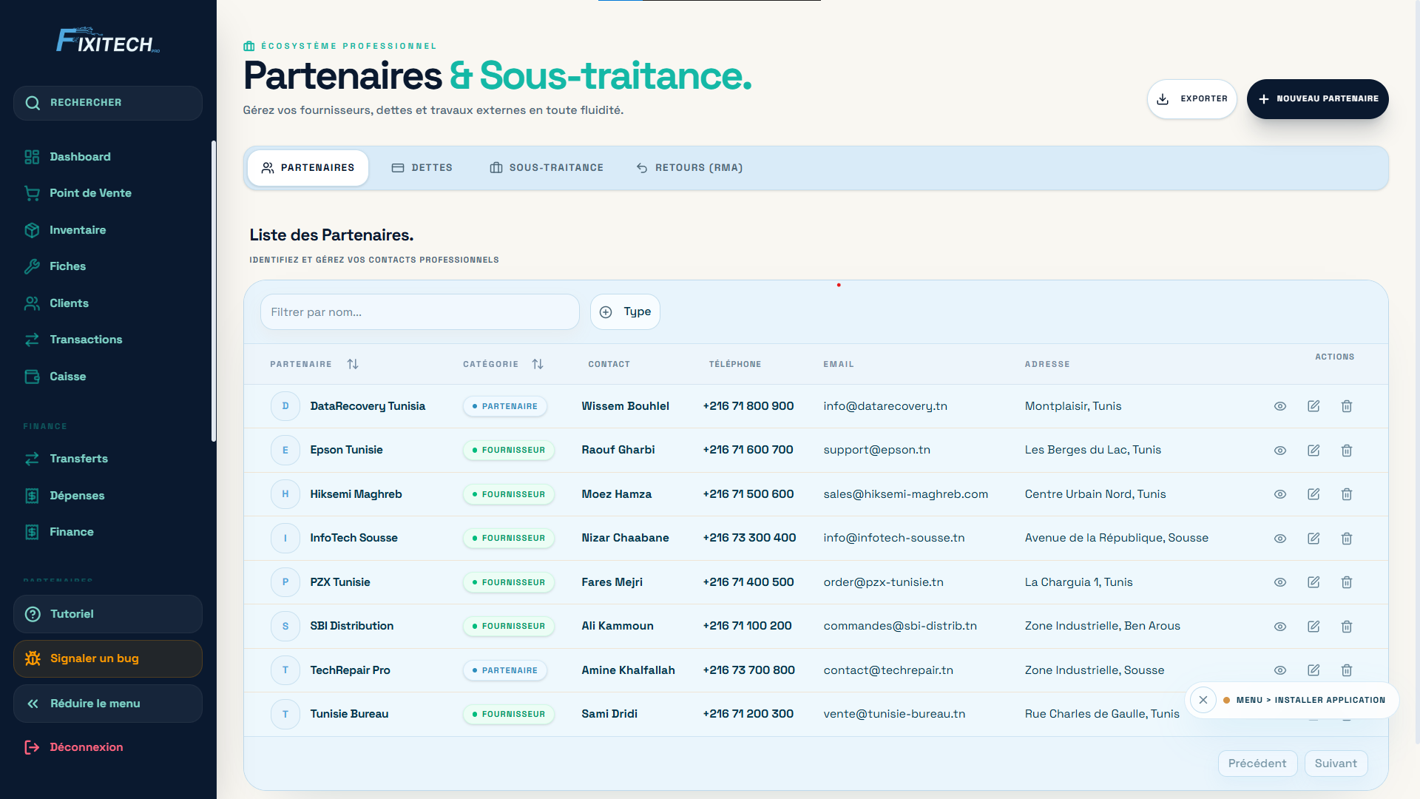
Task: Click the delete trash icon for Epson Tunisie
Action: (x=1347, y=451)
